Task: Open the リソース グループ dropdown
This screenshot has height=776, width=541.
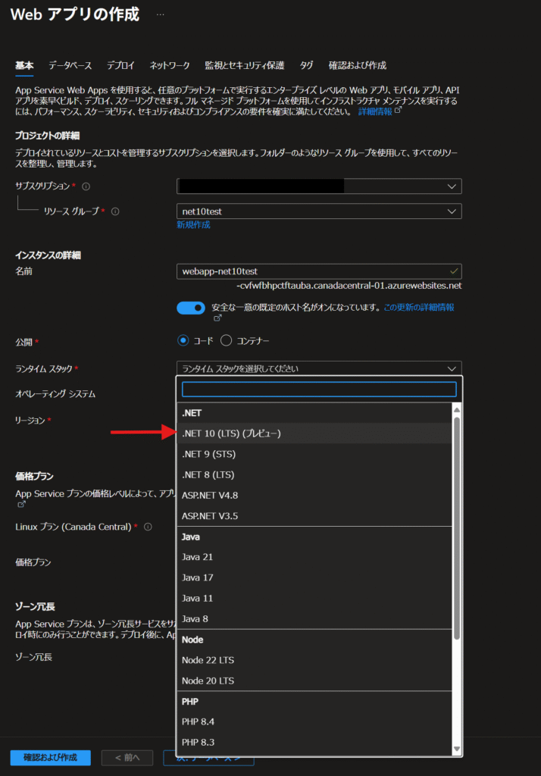Action: 319,211
